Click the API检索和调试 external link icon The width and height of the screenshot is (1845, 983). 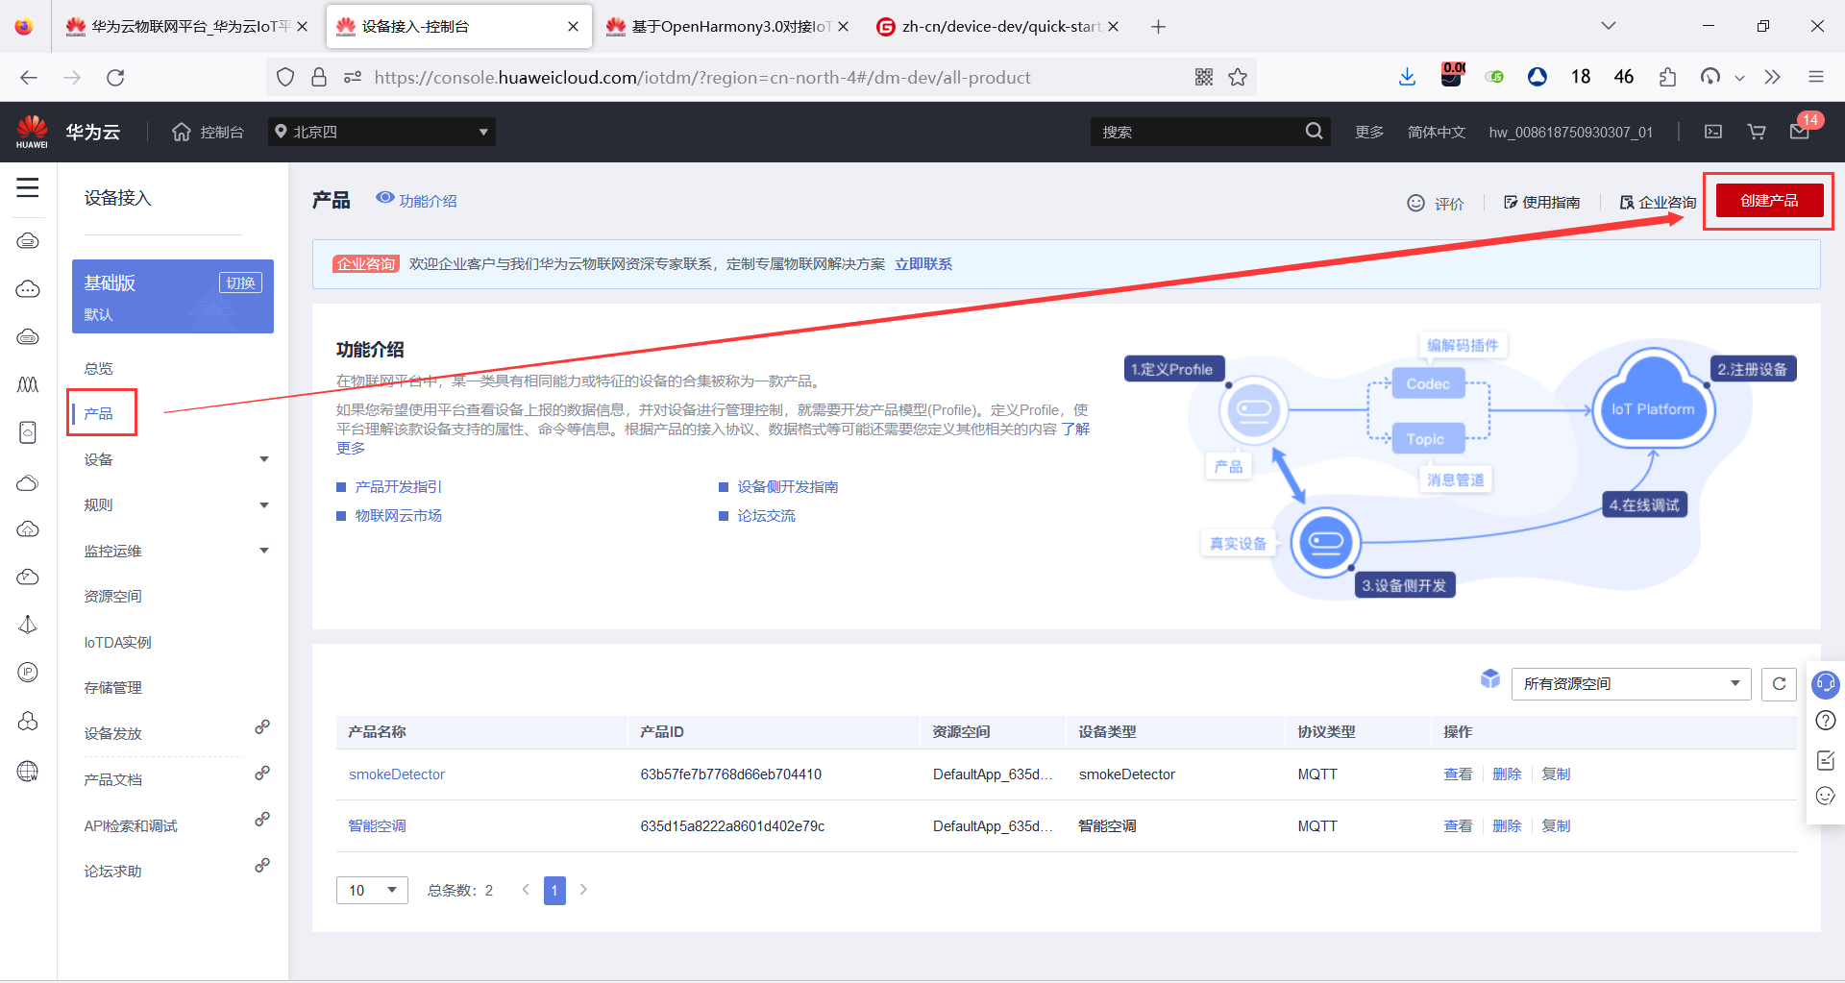[262, 820]
